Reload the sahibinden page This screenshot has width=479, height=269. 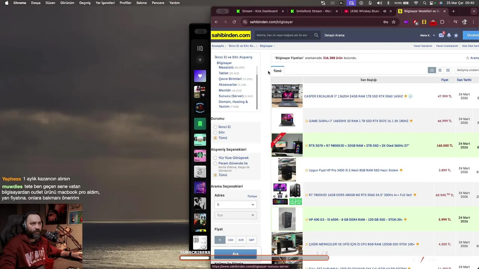234,22
